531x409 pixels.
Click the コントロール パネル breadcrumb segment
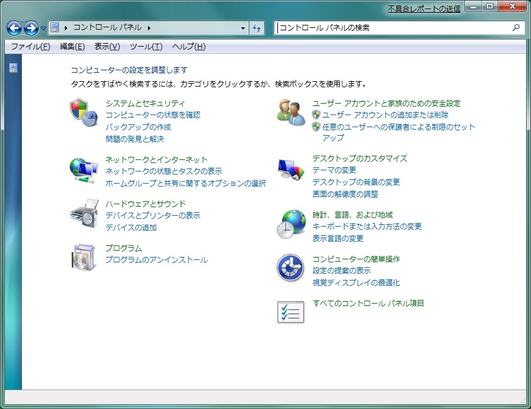click(107, 27)
